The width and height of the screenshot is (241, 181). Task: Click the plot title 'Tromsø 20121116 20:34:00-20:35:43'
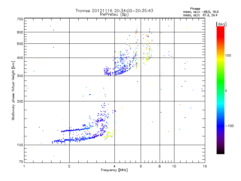114,11
